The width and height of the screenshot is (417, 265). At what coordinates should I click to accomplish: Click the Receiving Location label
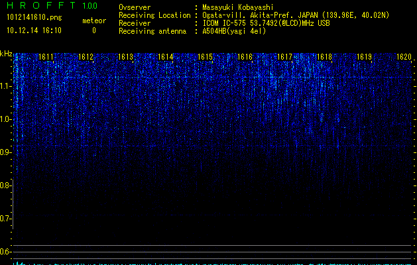(154, 15)
